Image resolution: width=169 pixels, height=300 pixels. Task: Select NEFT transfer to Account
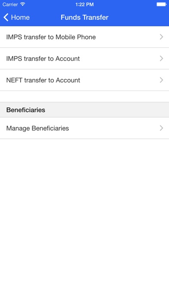84,80
